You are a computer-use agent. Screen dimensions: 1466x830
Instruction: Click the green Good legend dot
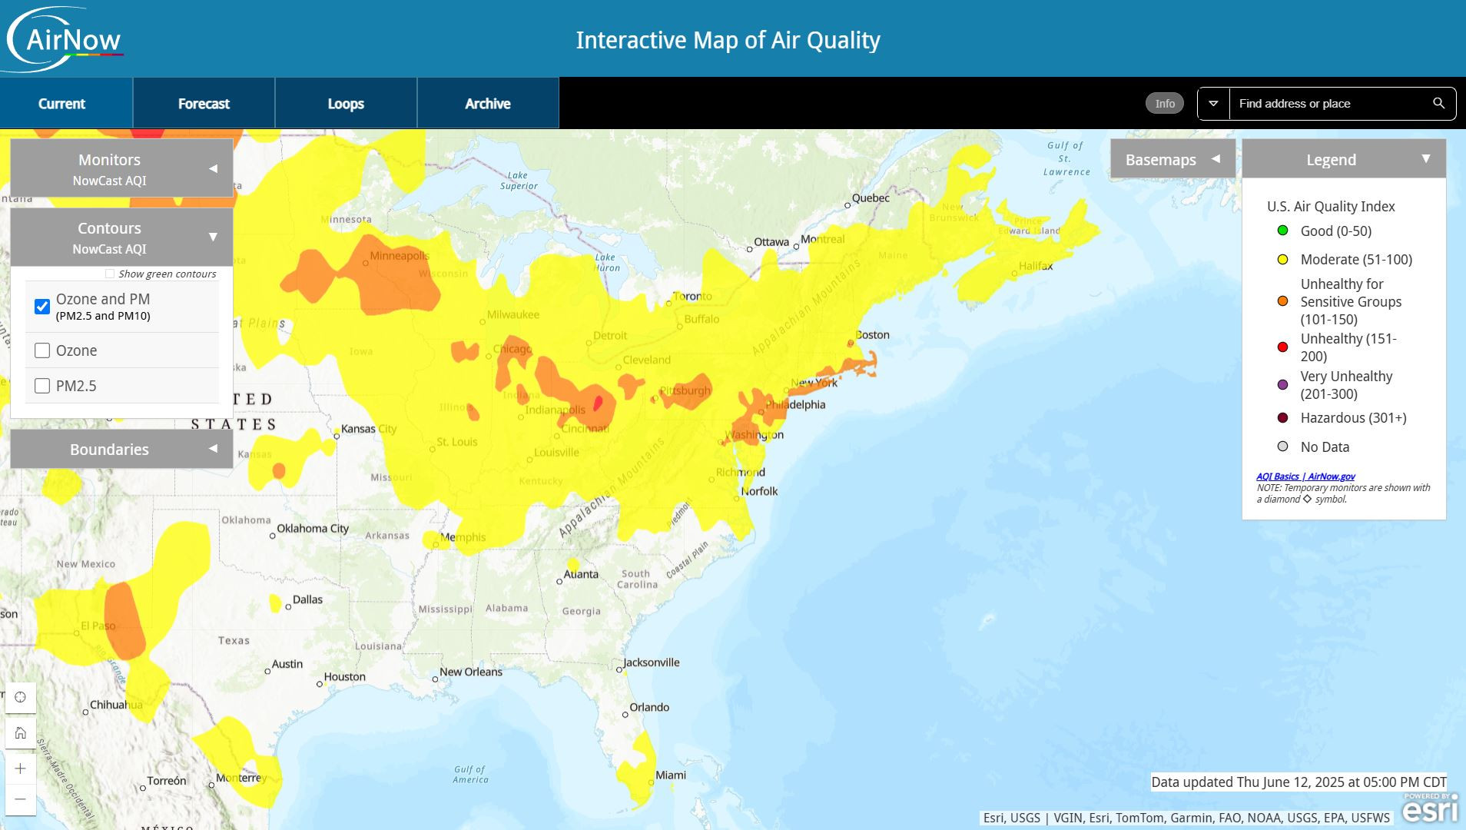pyautogui.click(x=1282, y=231)
